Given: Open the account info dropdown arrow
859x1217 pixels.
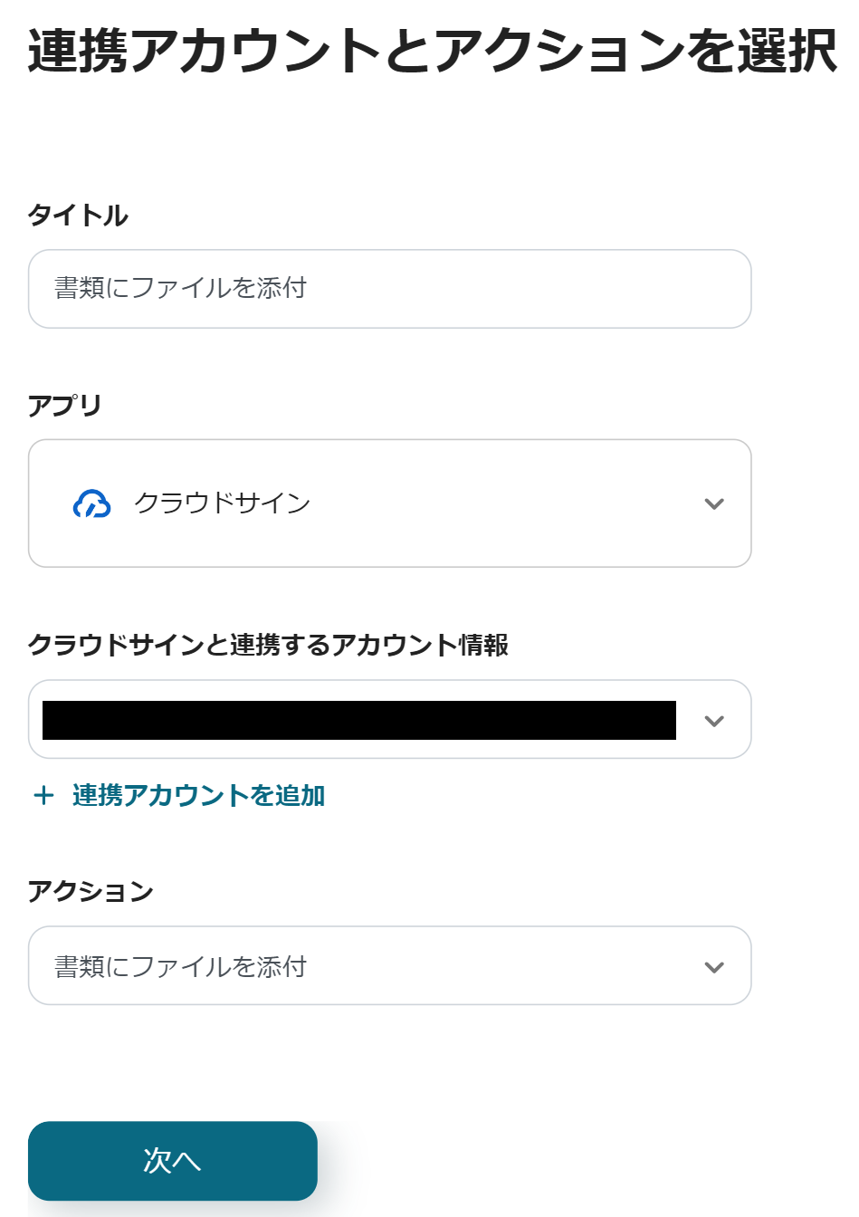Looking at the screenshot, I should (714, 721).
